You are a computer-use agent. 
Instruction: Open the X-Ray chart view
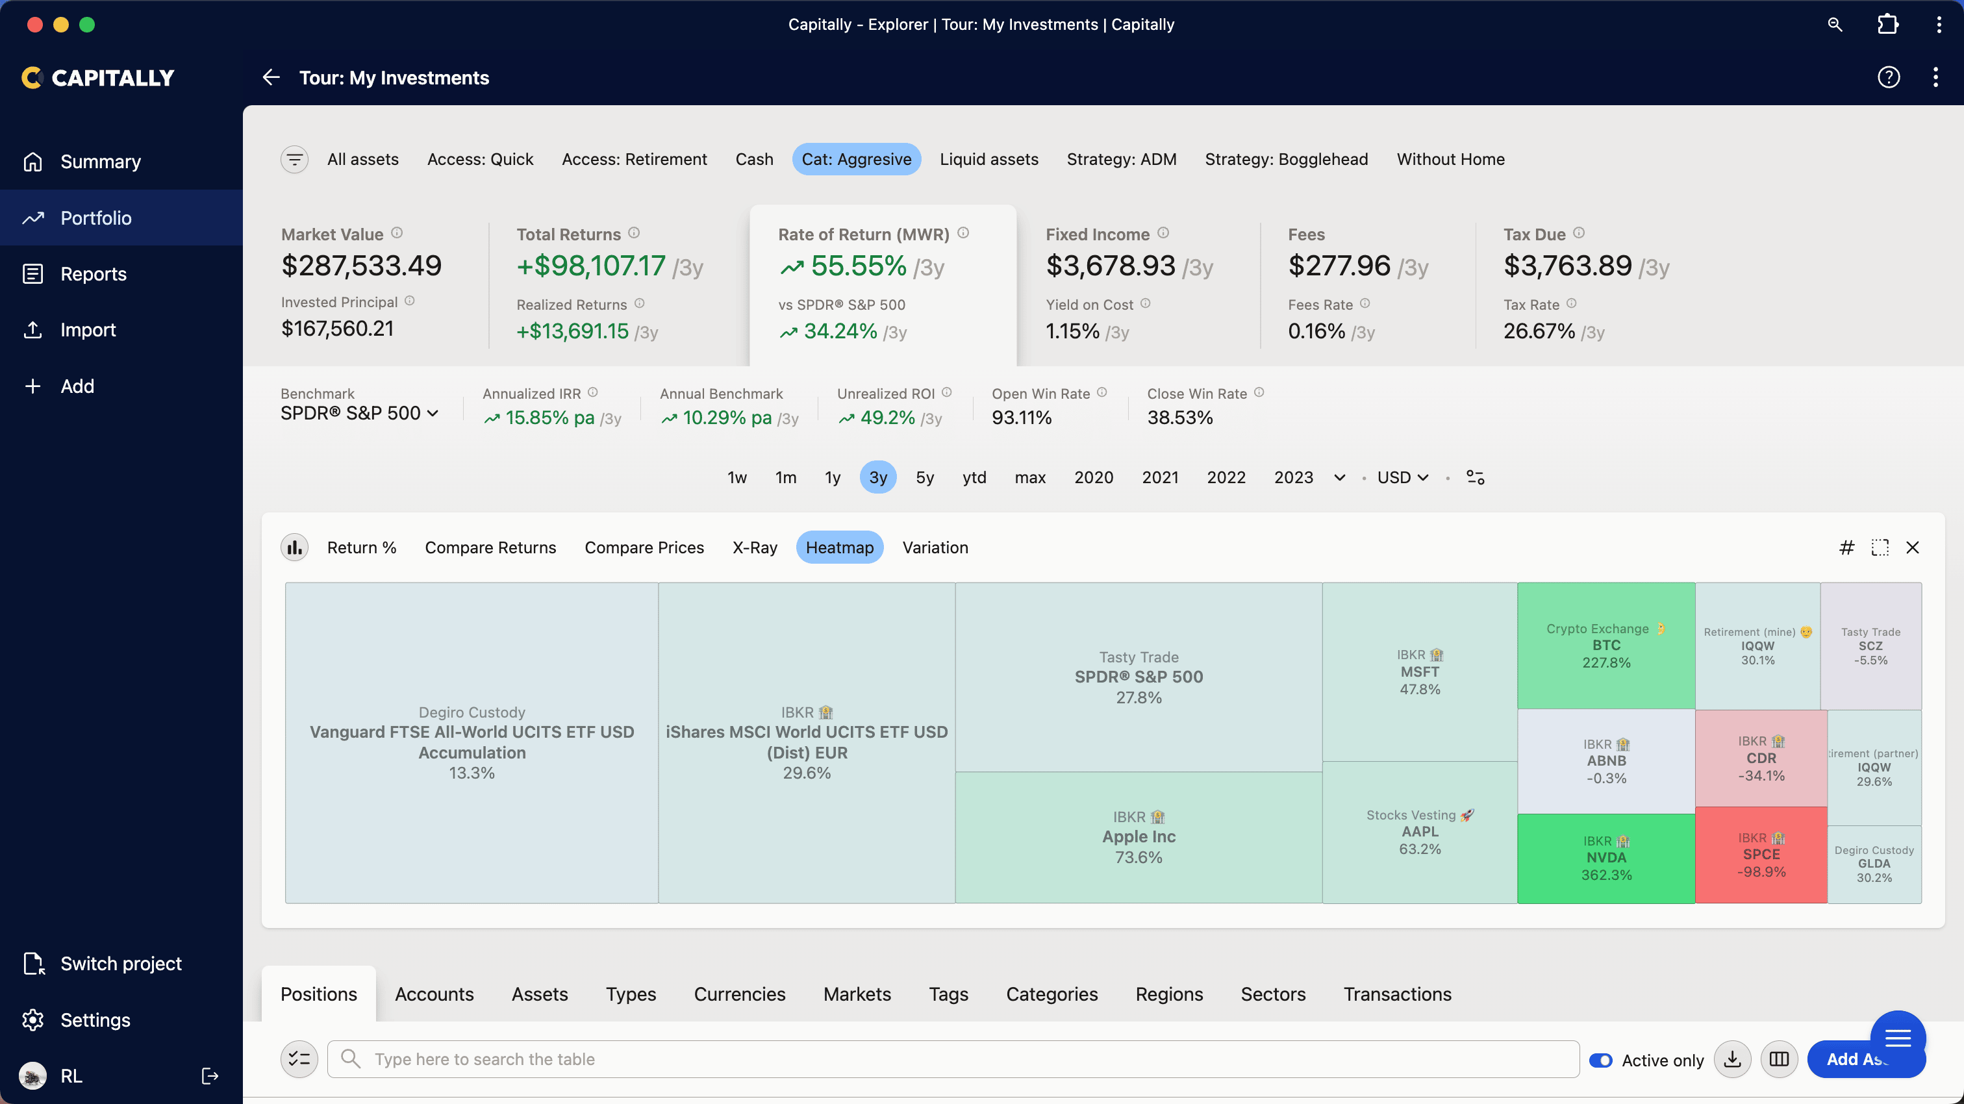(754, 547)
